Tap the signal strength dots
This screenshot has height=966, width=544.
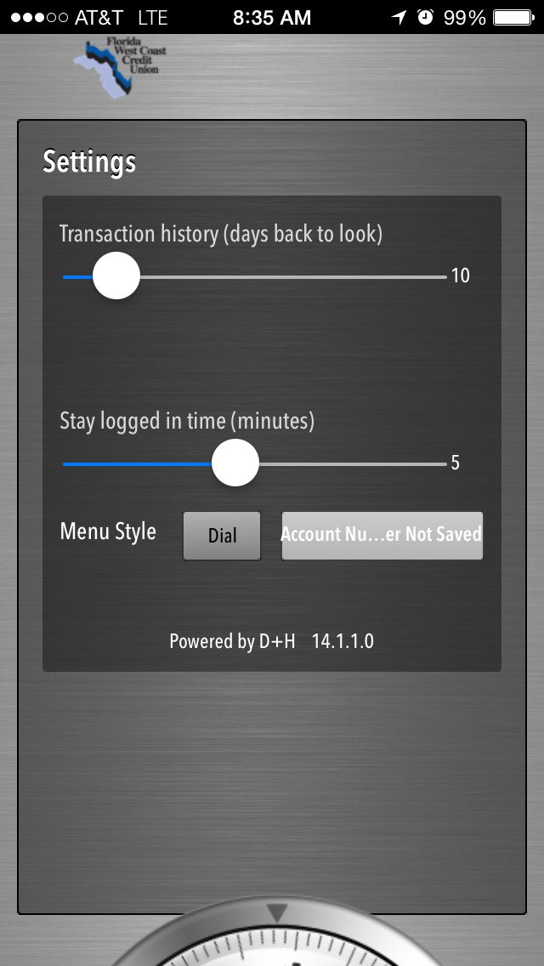[39, 17]
